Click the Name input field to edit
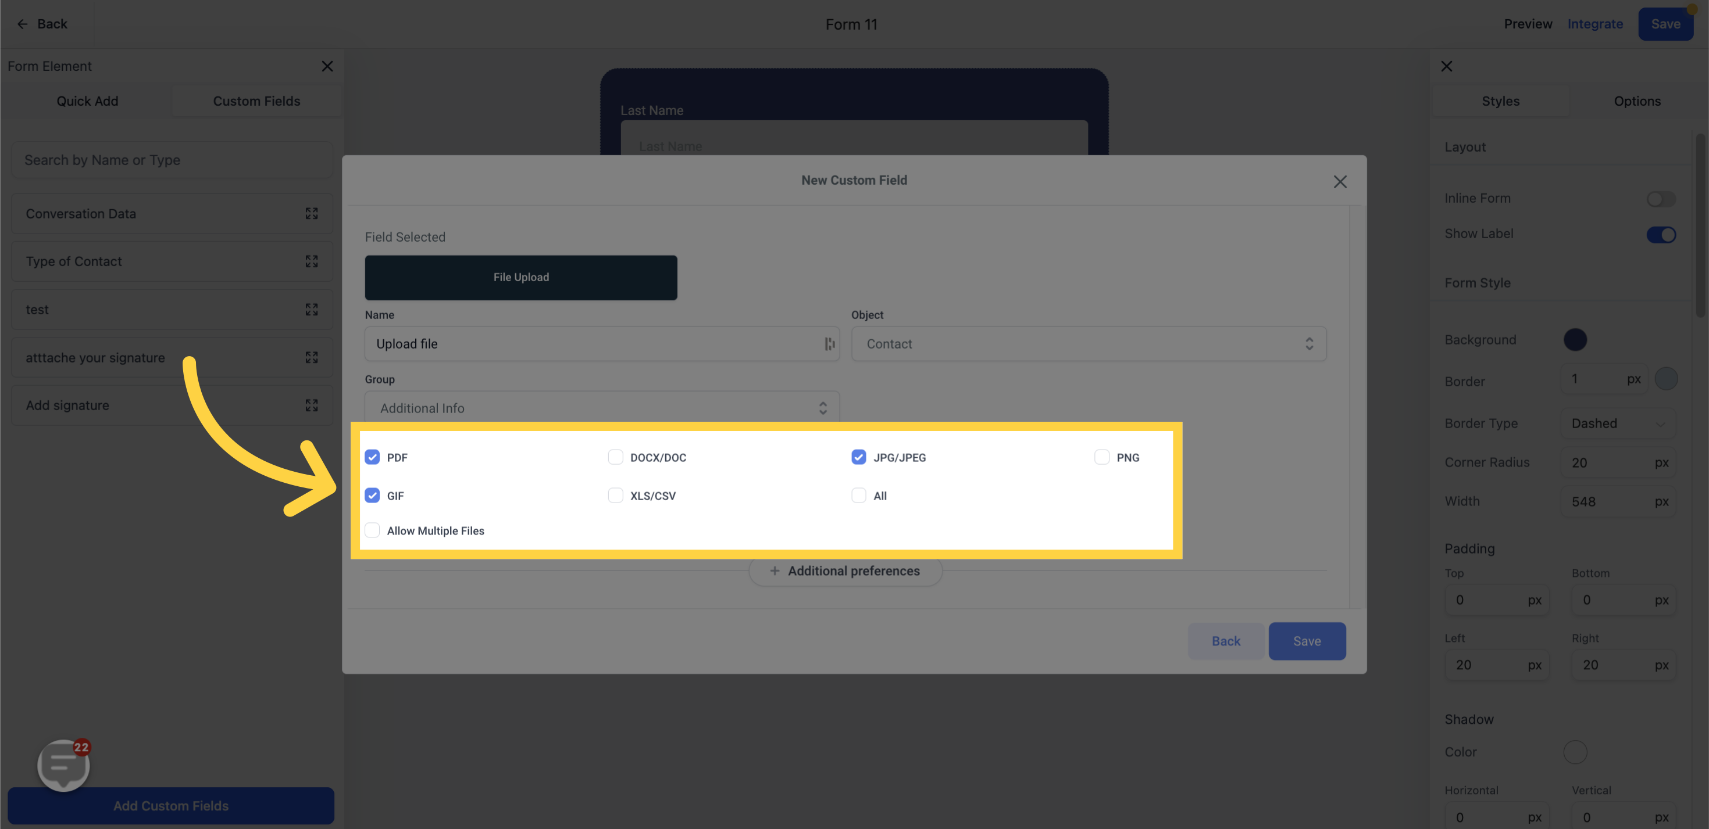1709x829 pixels. 598,343
